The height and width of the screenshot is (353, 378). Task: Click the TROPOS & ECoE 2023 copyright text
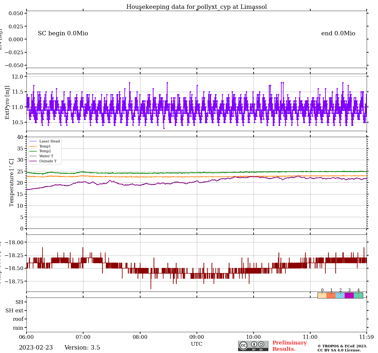pos(342,346)
